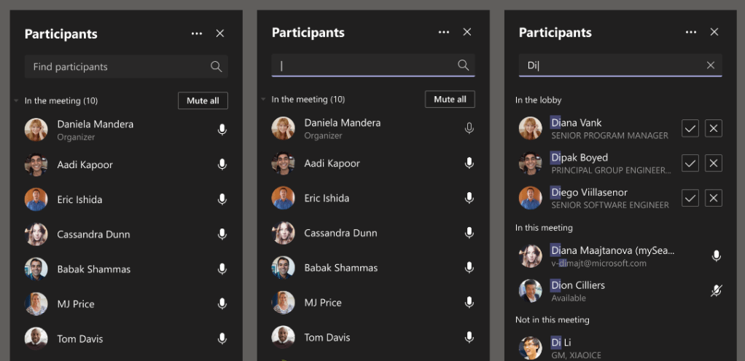This screenshot has width=745, height=361.
Task: Open more options in the right Participants panel
Action: [x=691, y=32]
